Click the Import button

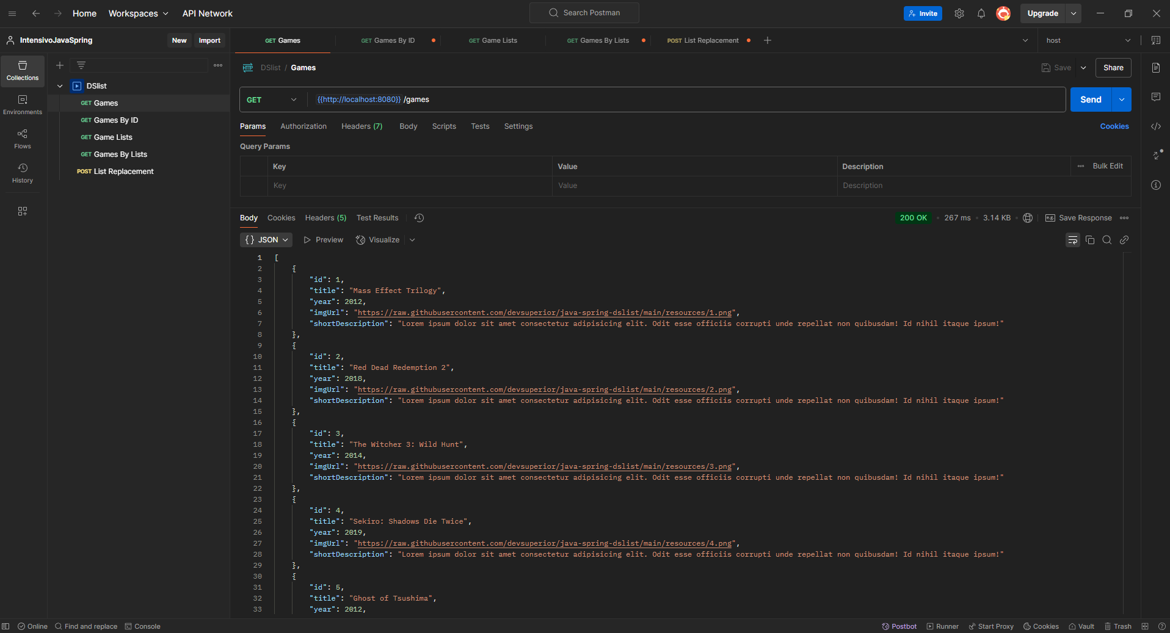click(209, 40)
